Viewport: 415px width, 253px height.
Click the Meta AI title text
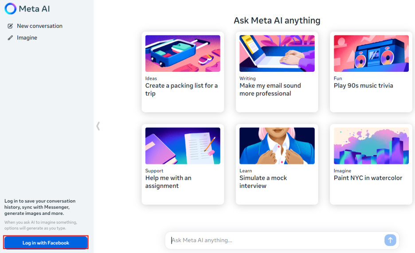click(34, 9)
